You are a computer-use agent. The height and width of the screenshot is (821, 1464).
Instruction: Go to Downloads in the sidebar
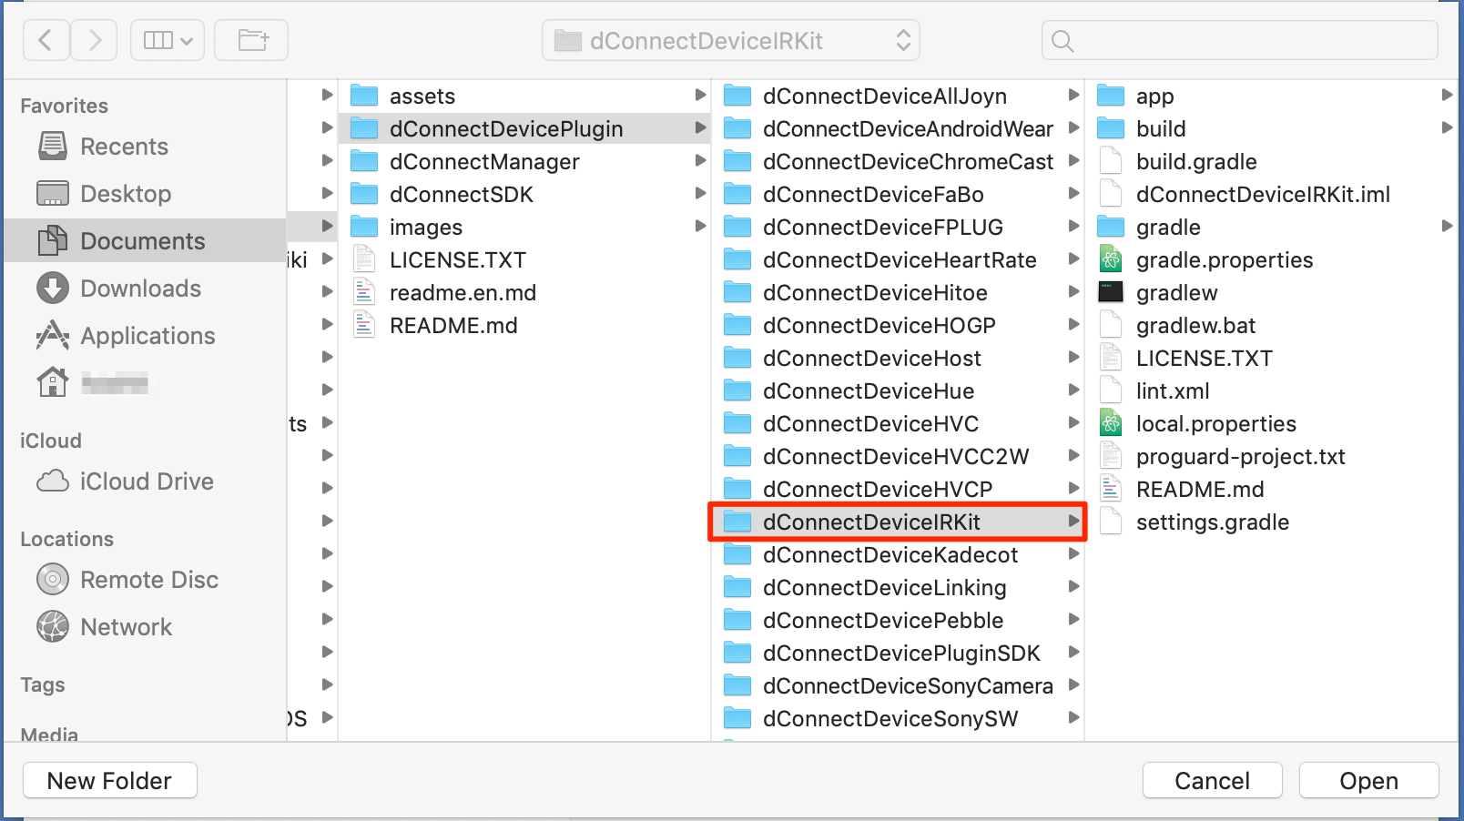click(x=140, y=289)
